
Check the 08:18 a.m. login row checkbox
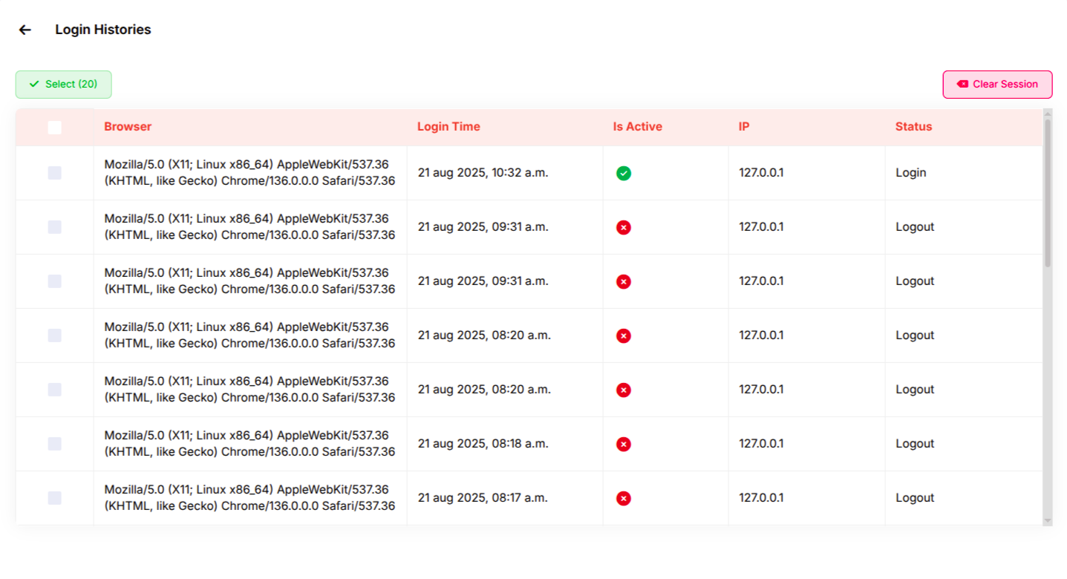coord(54,444)
